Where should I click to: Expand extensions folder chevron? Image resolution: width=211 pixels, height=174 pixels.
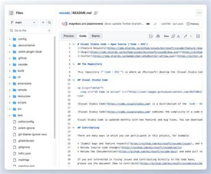tap(10, 84)
